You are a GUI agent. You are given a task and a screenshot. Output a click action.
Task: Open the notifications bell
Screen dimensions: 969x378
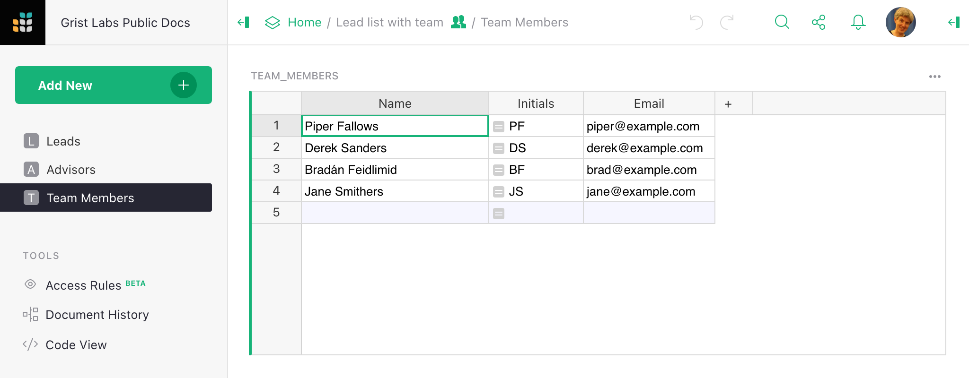tap(857, 22)
